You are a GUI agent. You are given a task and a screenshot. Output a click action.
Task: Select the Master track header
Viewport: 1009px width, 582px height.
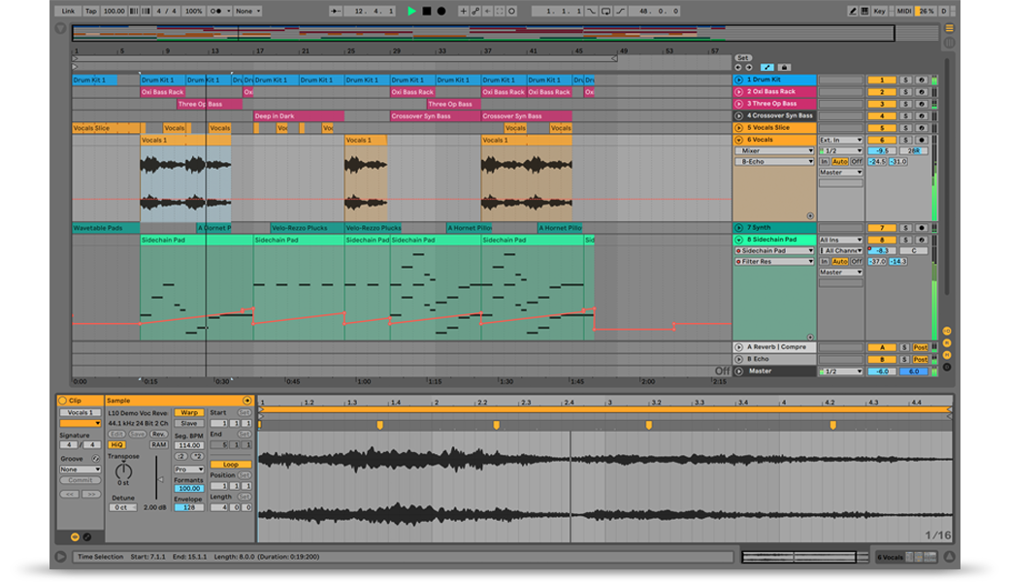click(774, 372)
